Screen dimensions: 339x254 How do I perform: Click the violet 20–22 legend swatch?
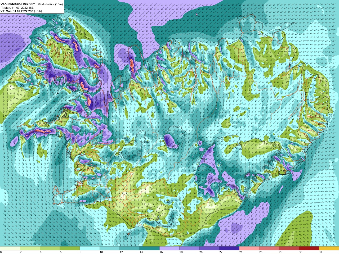pyautogui.click(x=209, y=248)
